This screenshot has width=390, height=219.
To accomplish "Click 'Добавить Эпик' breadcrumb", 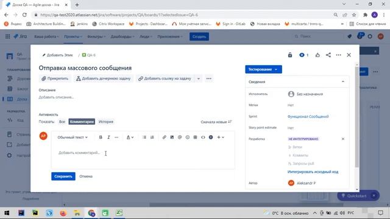I will (x=58, y=55).
